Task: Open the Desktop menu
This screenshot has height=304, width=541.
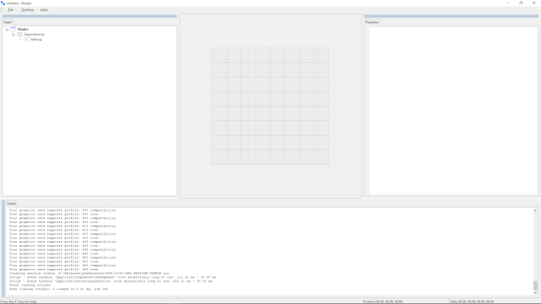Action: pyautogui.click(x=28, y=10)
